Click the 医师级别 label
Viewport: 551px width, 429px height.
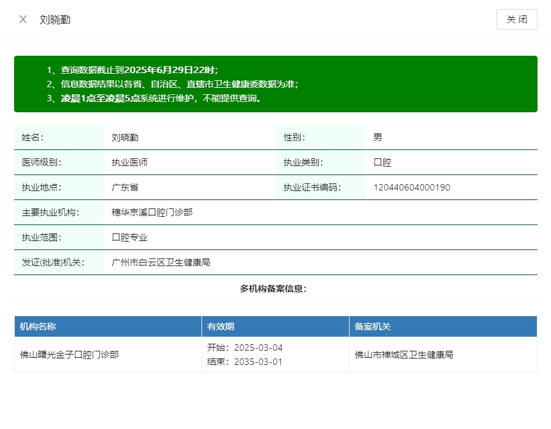42,162
